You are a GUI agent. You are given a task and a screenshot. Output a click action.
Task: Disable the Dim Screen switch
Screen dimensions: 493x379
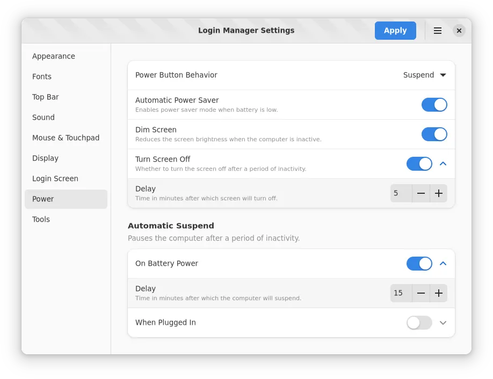tap(434, 134)
